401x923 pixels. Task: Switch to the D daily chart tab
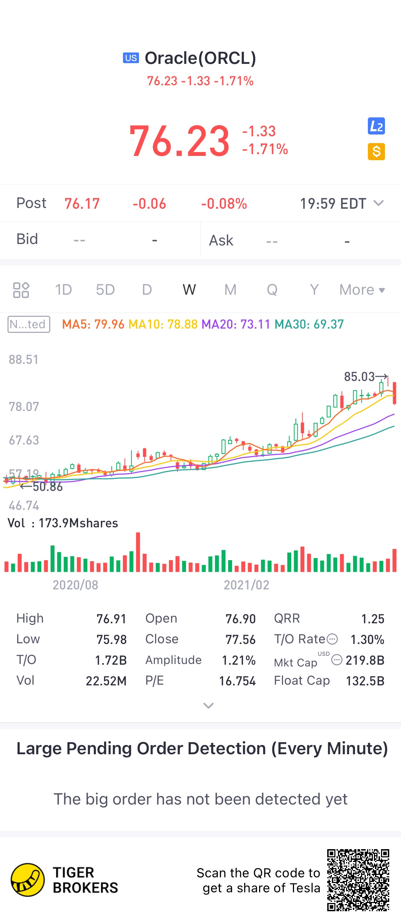[147, 290]
